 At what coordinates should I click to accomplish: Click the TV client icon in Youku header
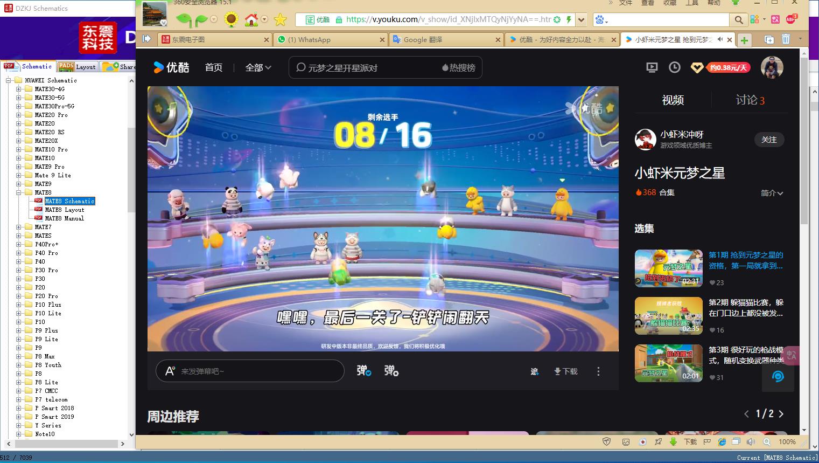coord(652,67)
